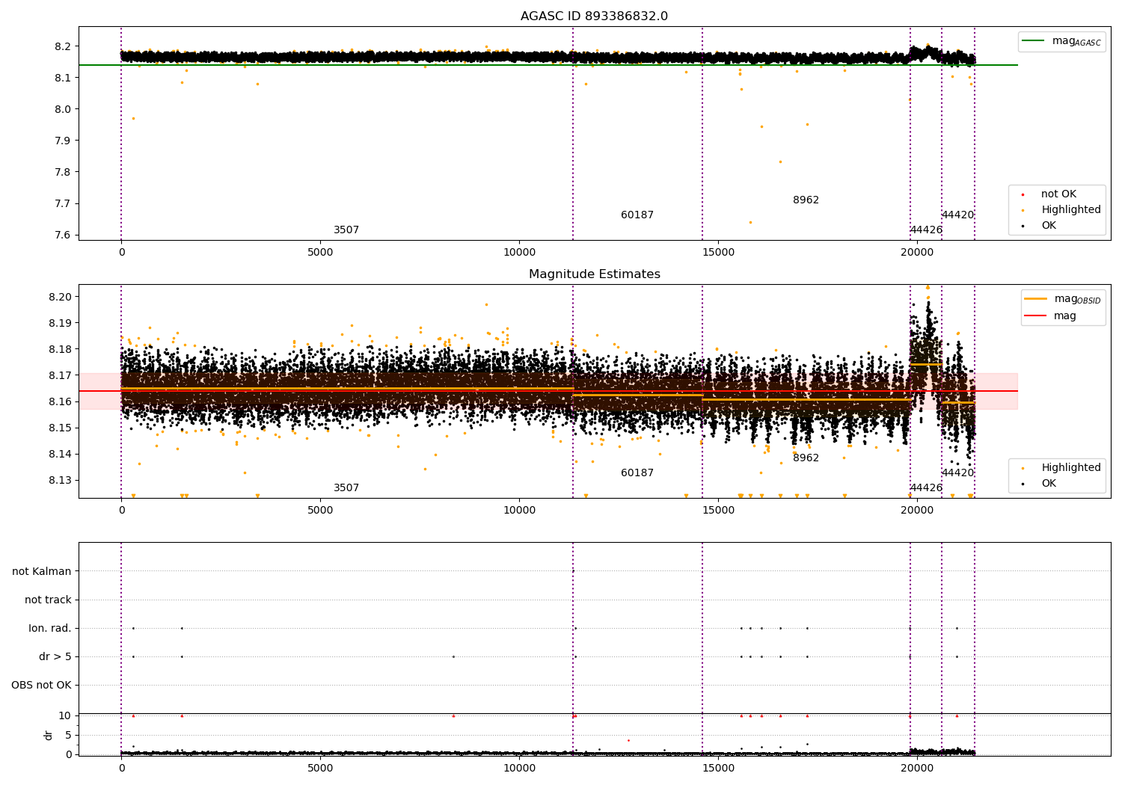Click the '15000' x-axis tick under the Magnitude Estimates plot

coord(718,510)
